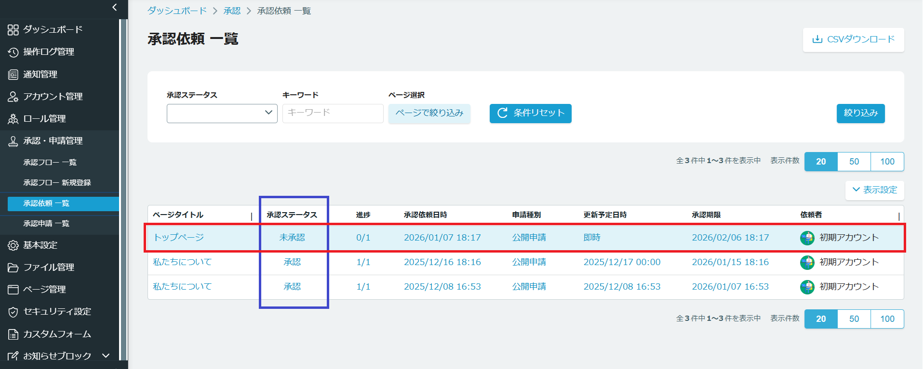The image size is (923, 369).
Task: Open 承認フロー 一覧 in sidebar
Action: pyautogui.click(x=50, y=163)
